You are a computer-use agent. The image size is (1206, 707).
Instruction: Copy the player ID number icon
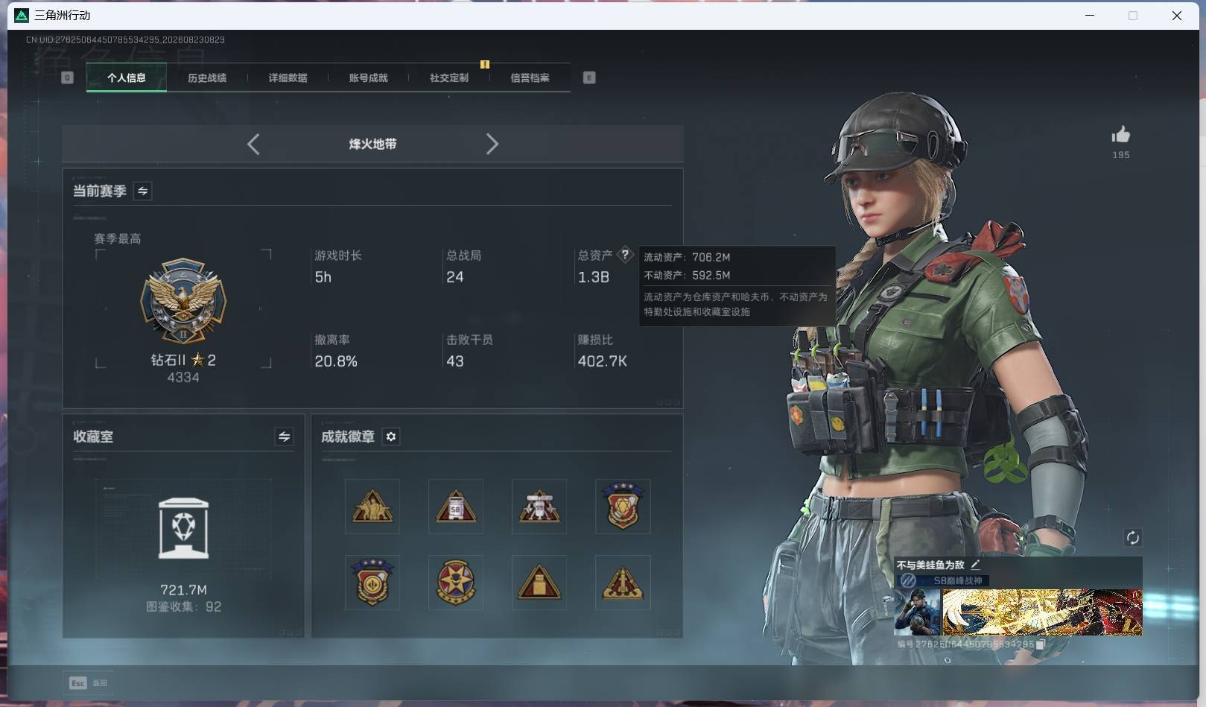[x=1041, y=644]
